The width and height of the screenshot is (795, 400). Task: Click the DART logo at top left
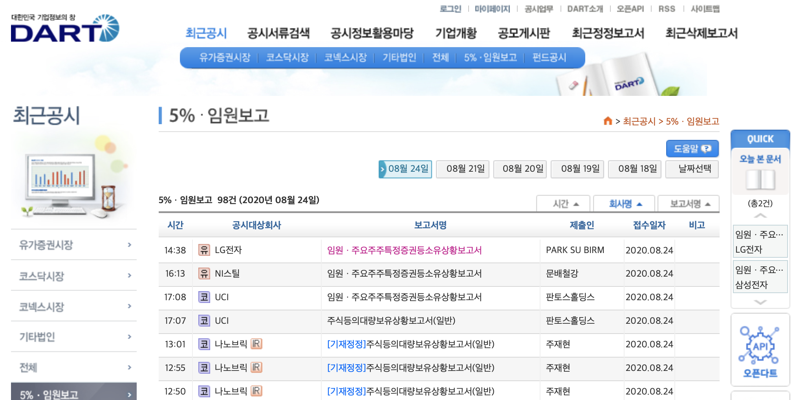(x=65, y=28)
